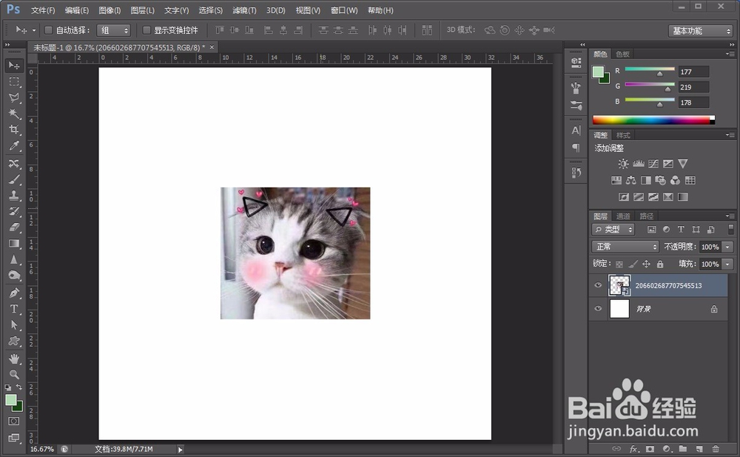Select the History Brush tool
Screen dimensions: 740x457
tap(14, 211)
